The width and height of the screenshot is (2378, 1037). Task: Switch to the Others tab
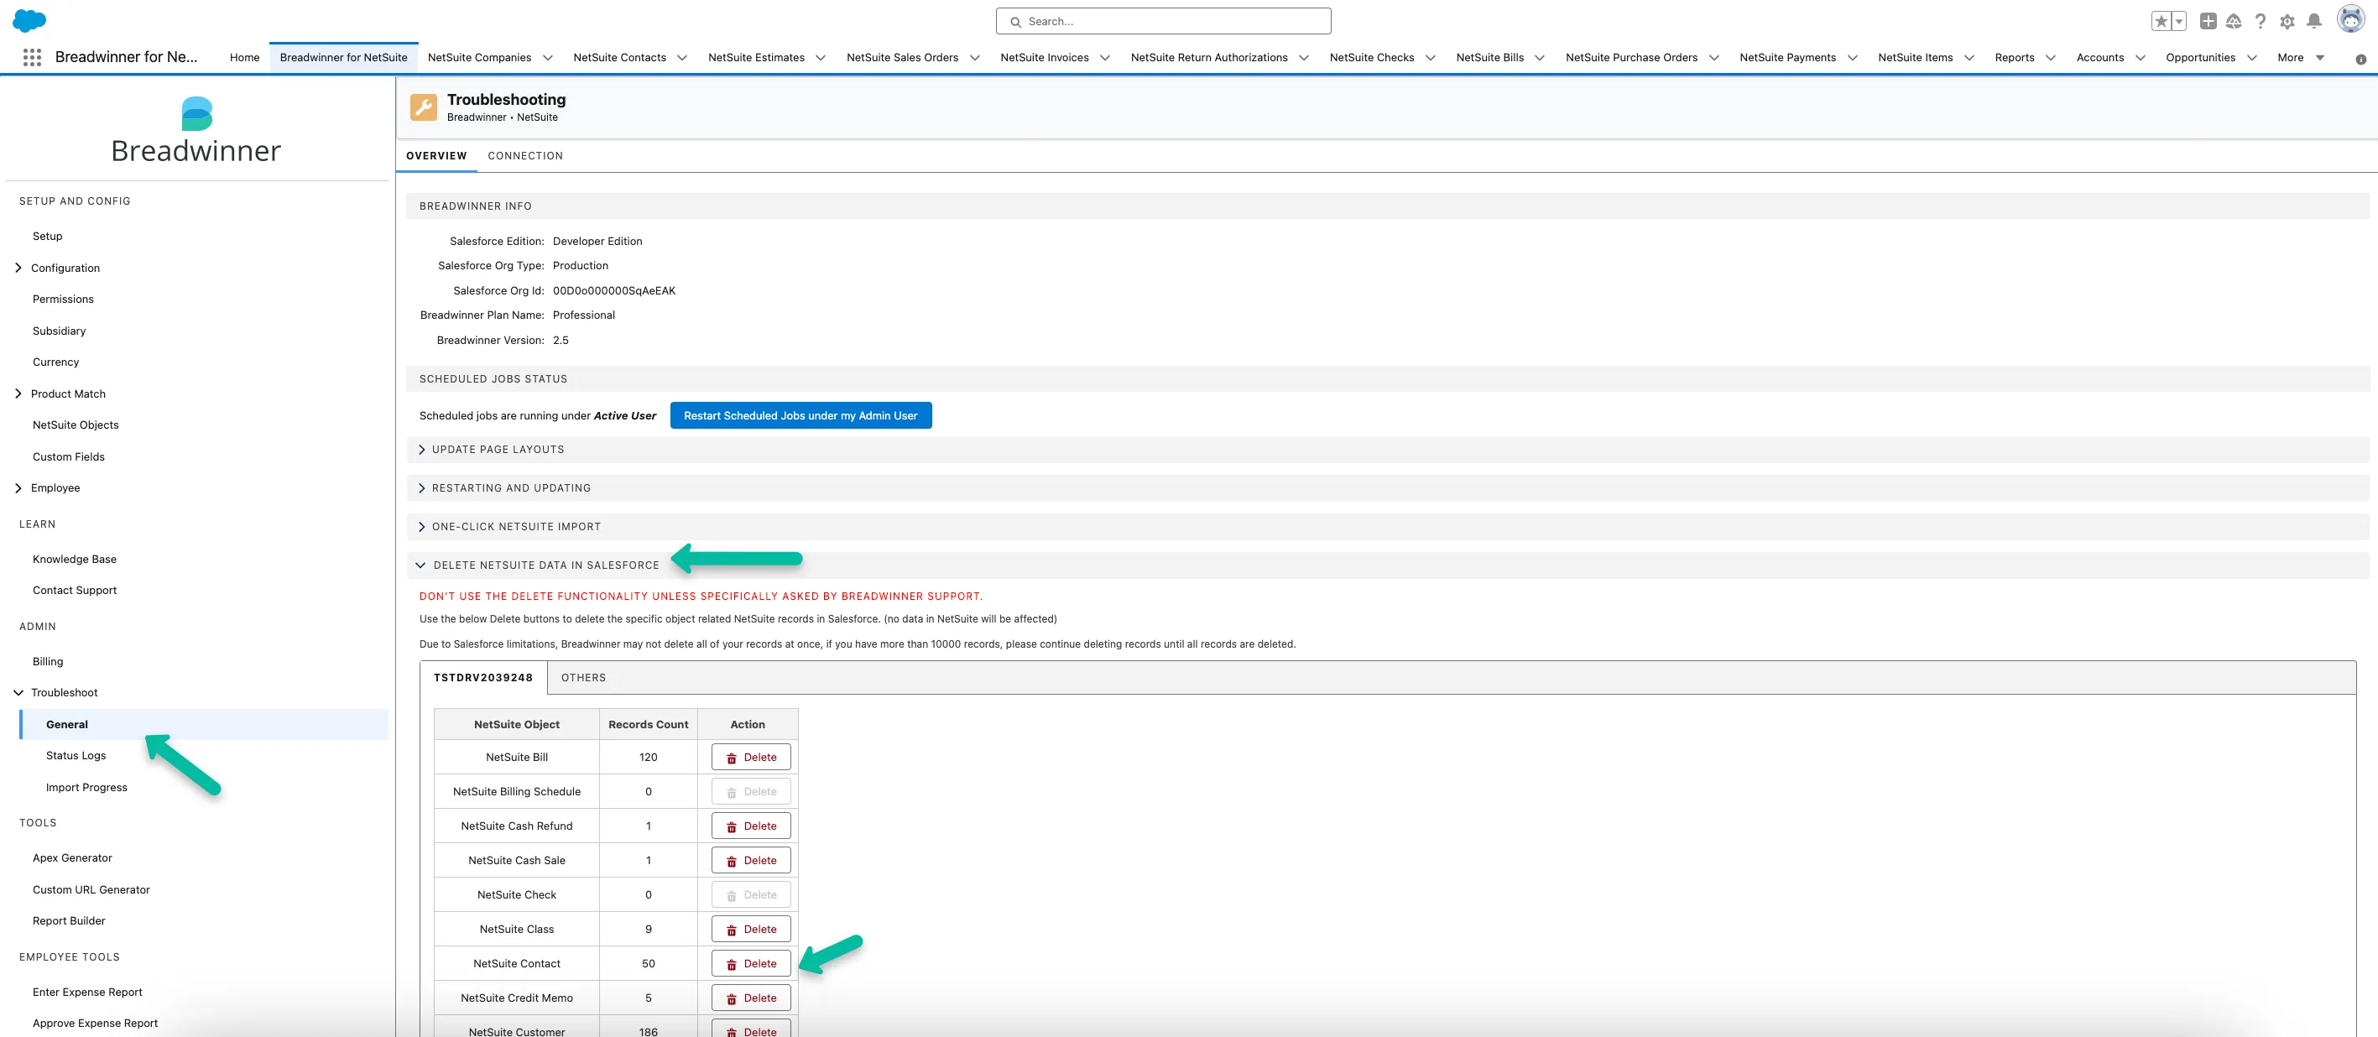pos(583,678)
